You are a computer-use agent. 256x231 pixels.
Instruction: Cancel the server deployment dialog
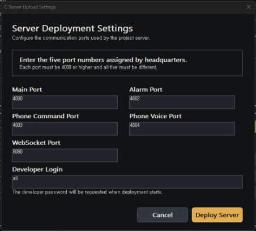[x=163, y=215]
